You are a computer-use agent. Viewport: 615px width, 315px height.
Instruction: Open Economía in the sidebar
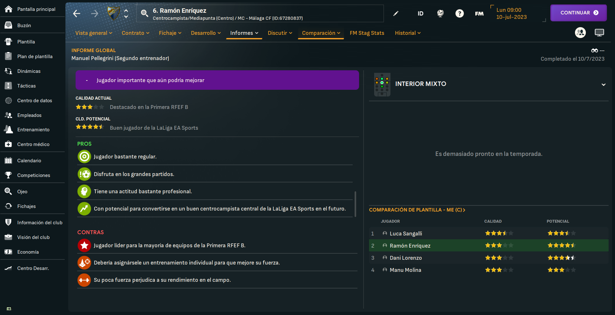coord(32,252)
